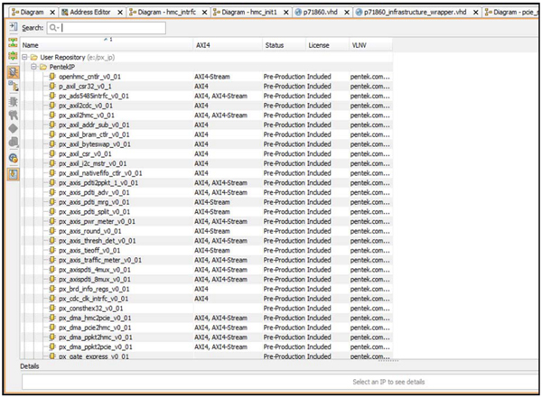Click the IP icon beside px_axis_pdti_adv_v0_01
The height and width of the screenshot is (397, 542).
(x=52, y=192)
